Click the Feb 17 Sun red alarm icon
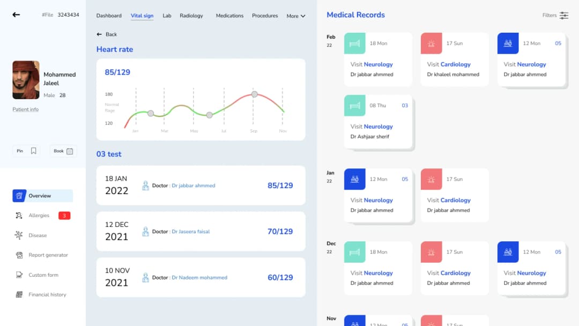 pyautogui.click(x=431, y=43)
